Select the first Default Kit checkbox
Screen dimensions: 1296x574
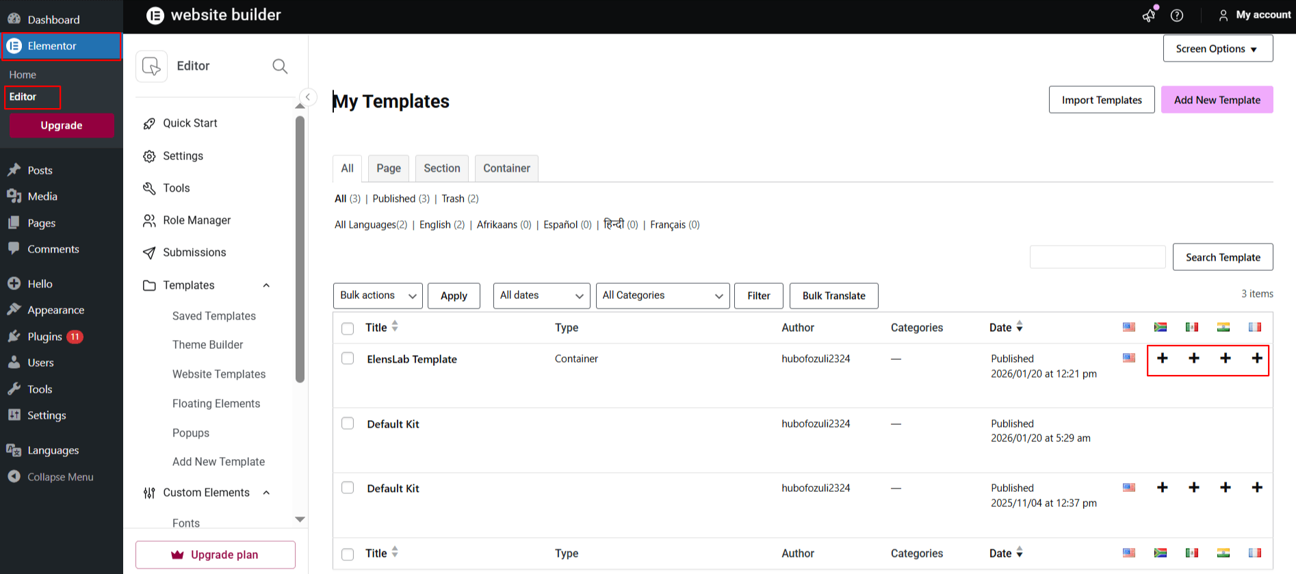tap(348, 423)
